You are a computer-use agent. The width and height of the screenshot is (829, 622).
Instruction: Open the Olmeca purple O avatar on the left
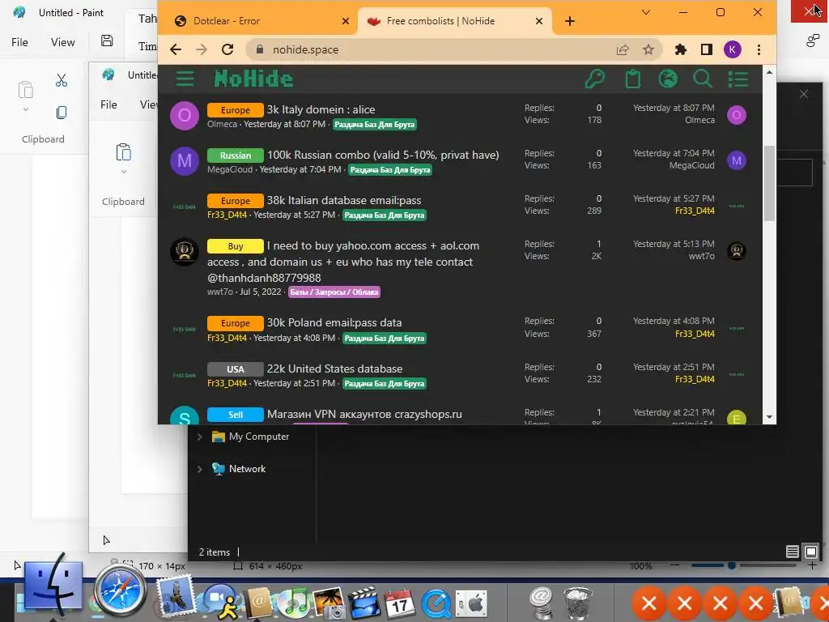(x=185, y=115)
